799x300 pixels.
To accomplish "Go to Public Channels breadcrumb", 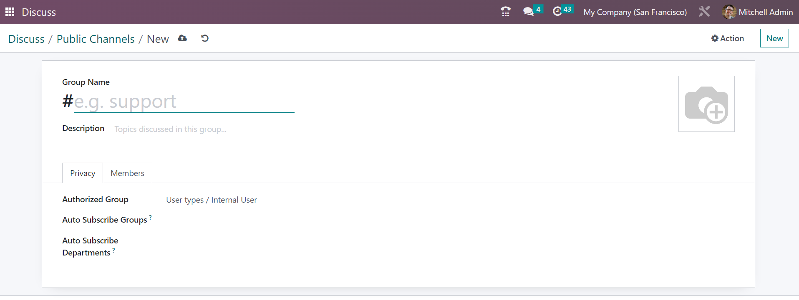I will tap(96, 39).
